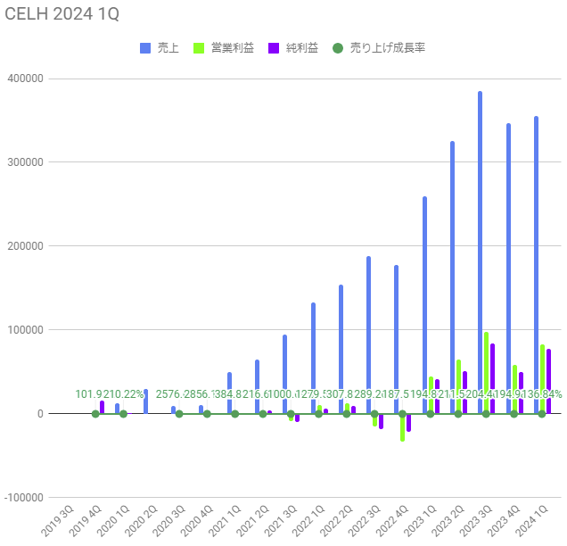
Task: Click the 2019 4Q x-axis label
Action: tap(86, 521)
